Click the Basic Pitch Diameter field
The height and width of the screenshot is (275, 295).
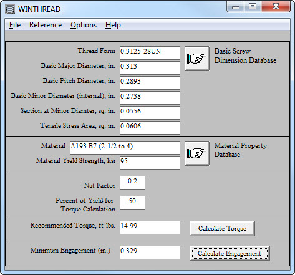tap(150, 83)
